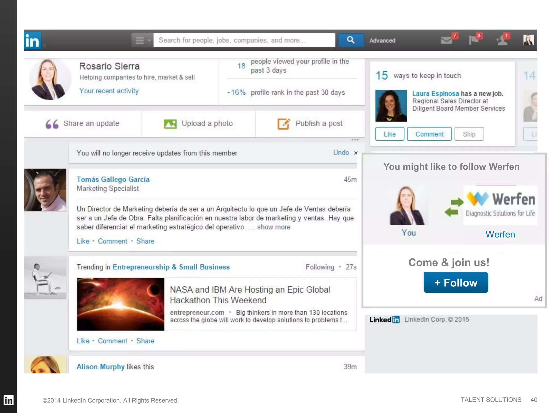Image resolution: width=551 pixels, height=413 pixels.
Task: Click Tomás Gallego García's photo
Action: point(45,190)
